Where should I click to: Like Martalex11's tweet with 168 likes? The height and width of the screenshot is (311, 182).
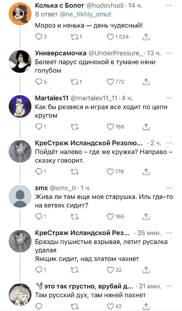[x=109, y=127]
